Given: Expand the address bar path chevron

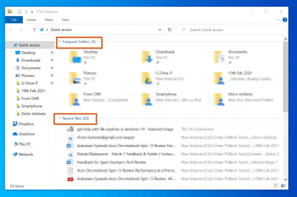Looking at the screenshot, I should pyautogui.click(x=47, y=30).
